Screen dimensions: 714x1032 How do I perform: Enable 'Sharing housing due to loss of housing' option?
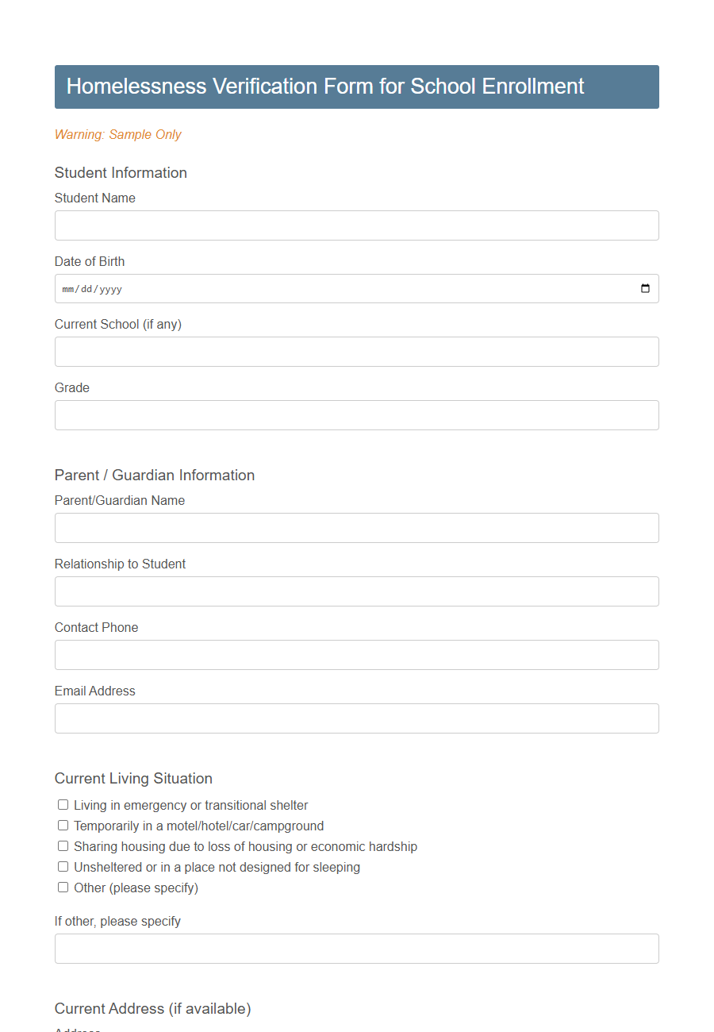pyautogui.click(x=63, y=845)
